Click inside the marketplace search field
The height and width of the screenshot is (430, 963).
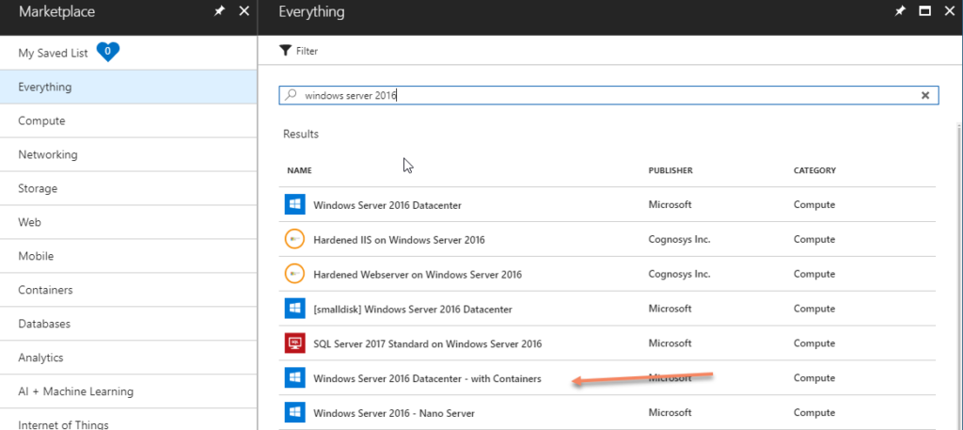click(x=608, y=95)
